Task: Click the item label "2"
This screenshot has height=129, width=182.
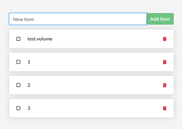Action: point(29,85)
